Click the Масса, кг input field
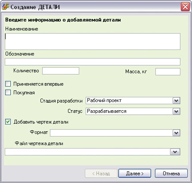 pyautogui.click(x=168, y=71)
